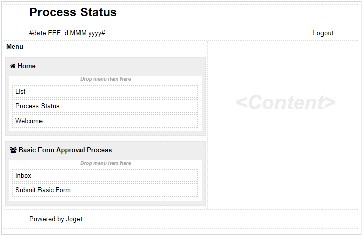
Task: Click the Process Status page title
Action: click(x=73, y=12)
